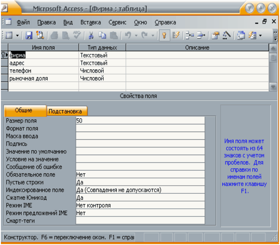This screenshot has height=245, width=280.
Task: Open the Сервис menu
Action: pyautogui.click(x=118, y=22)
